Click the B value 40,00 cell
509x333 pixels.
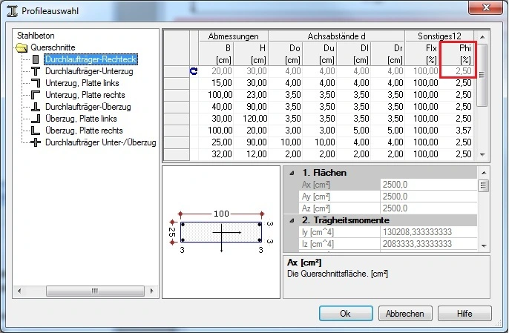tap(216, 107)
